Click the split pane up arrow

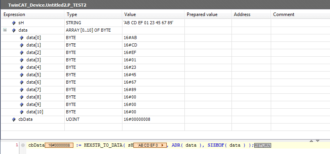point(312,141)
